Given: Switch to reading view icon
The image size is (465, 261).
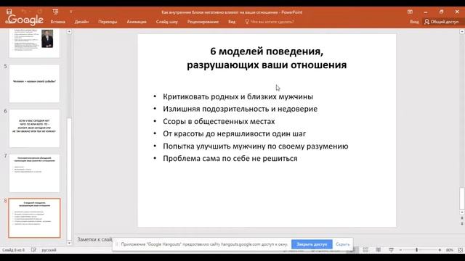Looking at the screenshot, I should tap(378, 250).
